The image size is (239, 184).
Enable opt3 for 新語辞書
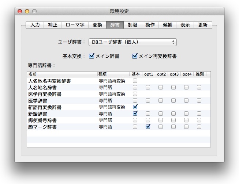coord(173,114)
